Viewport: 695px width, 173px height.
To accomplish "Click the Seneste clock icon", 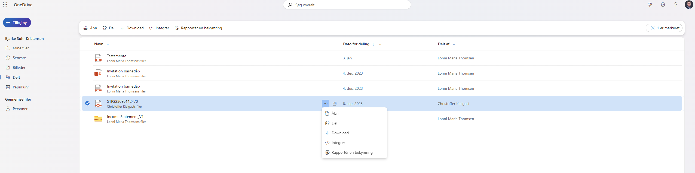I will [8, 58].
